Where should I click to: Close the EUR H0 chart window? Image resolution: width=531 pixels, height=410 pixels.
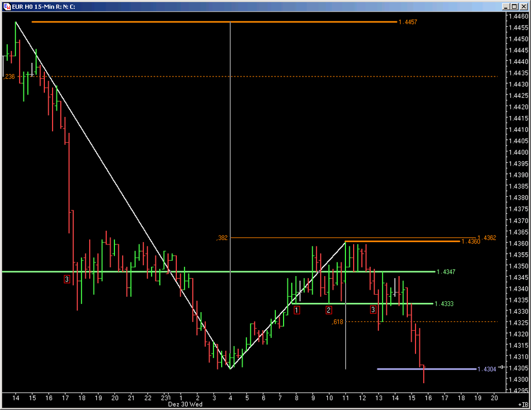[523, 7]
